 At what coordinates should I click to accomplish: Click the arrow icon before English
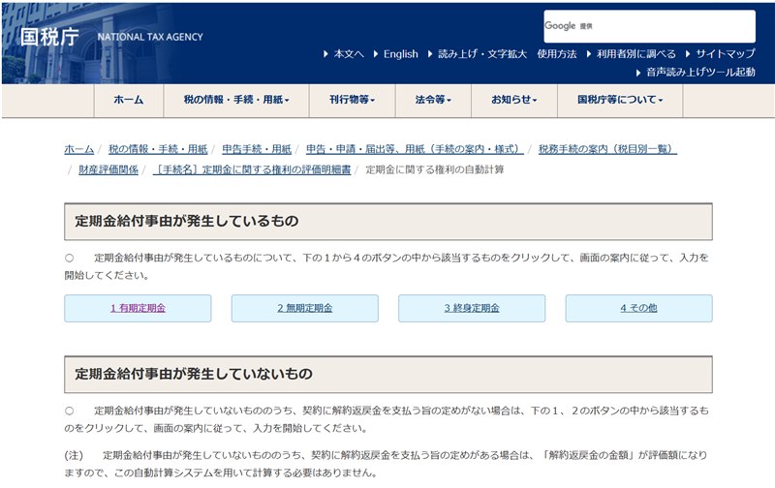376,54
